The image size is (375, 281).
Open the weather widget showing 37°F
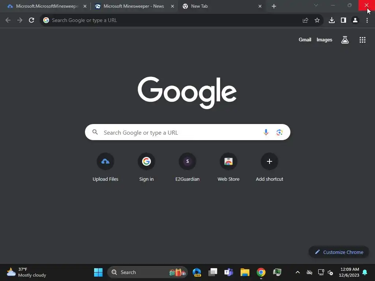point(26,272)
